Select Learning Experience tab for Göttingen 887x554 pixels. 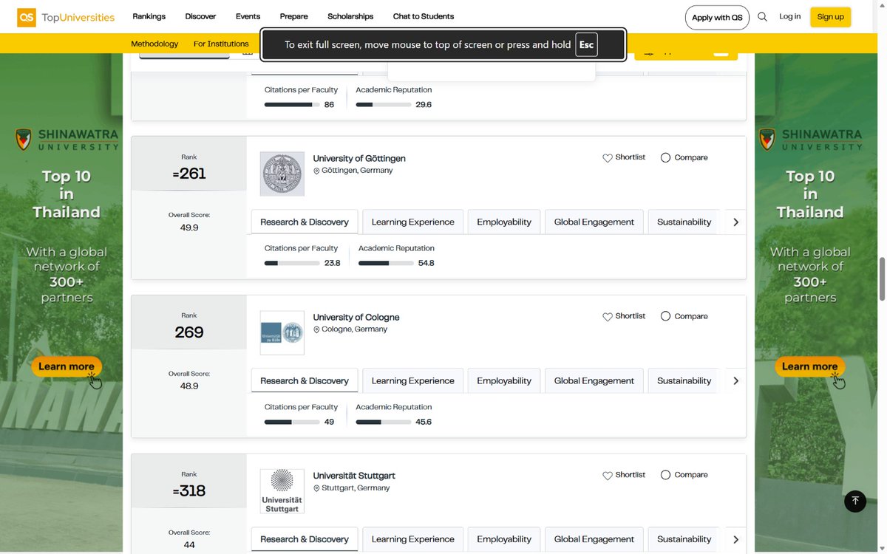(413, 222)
